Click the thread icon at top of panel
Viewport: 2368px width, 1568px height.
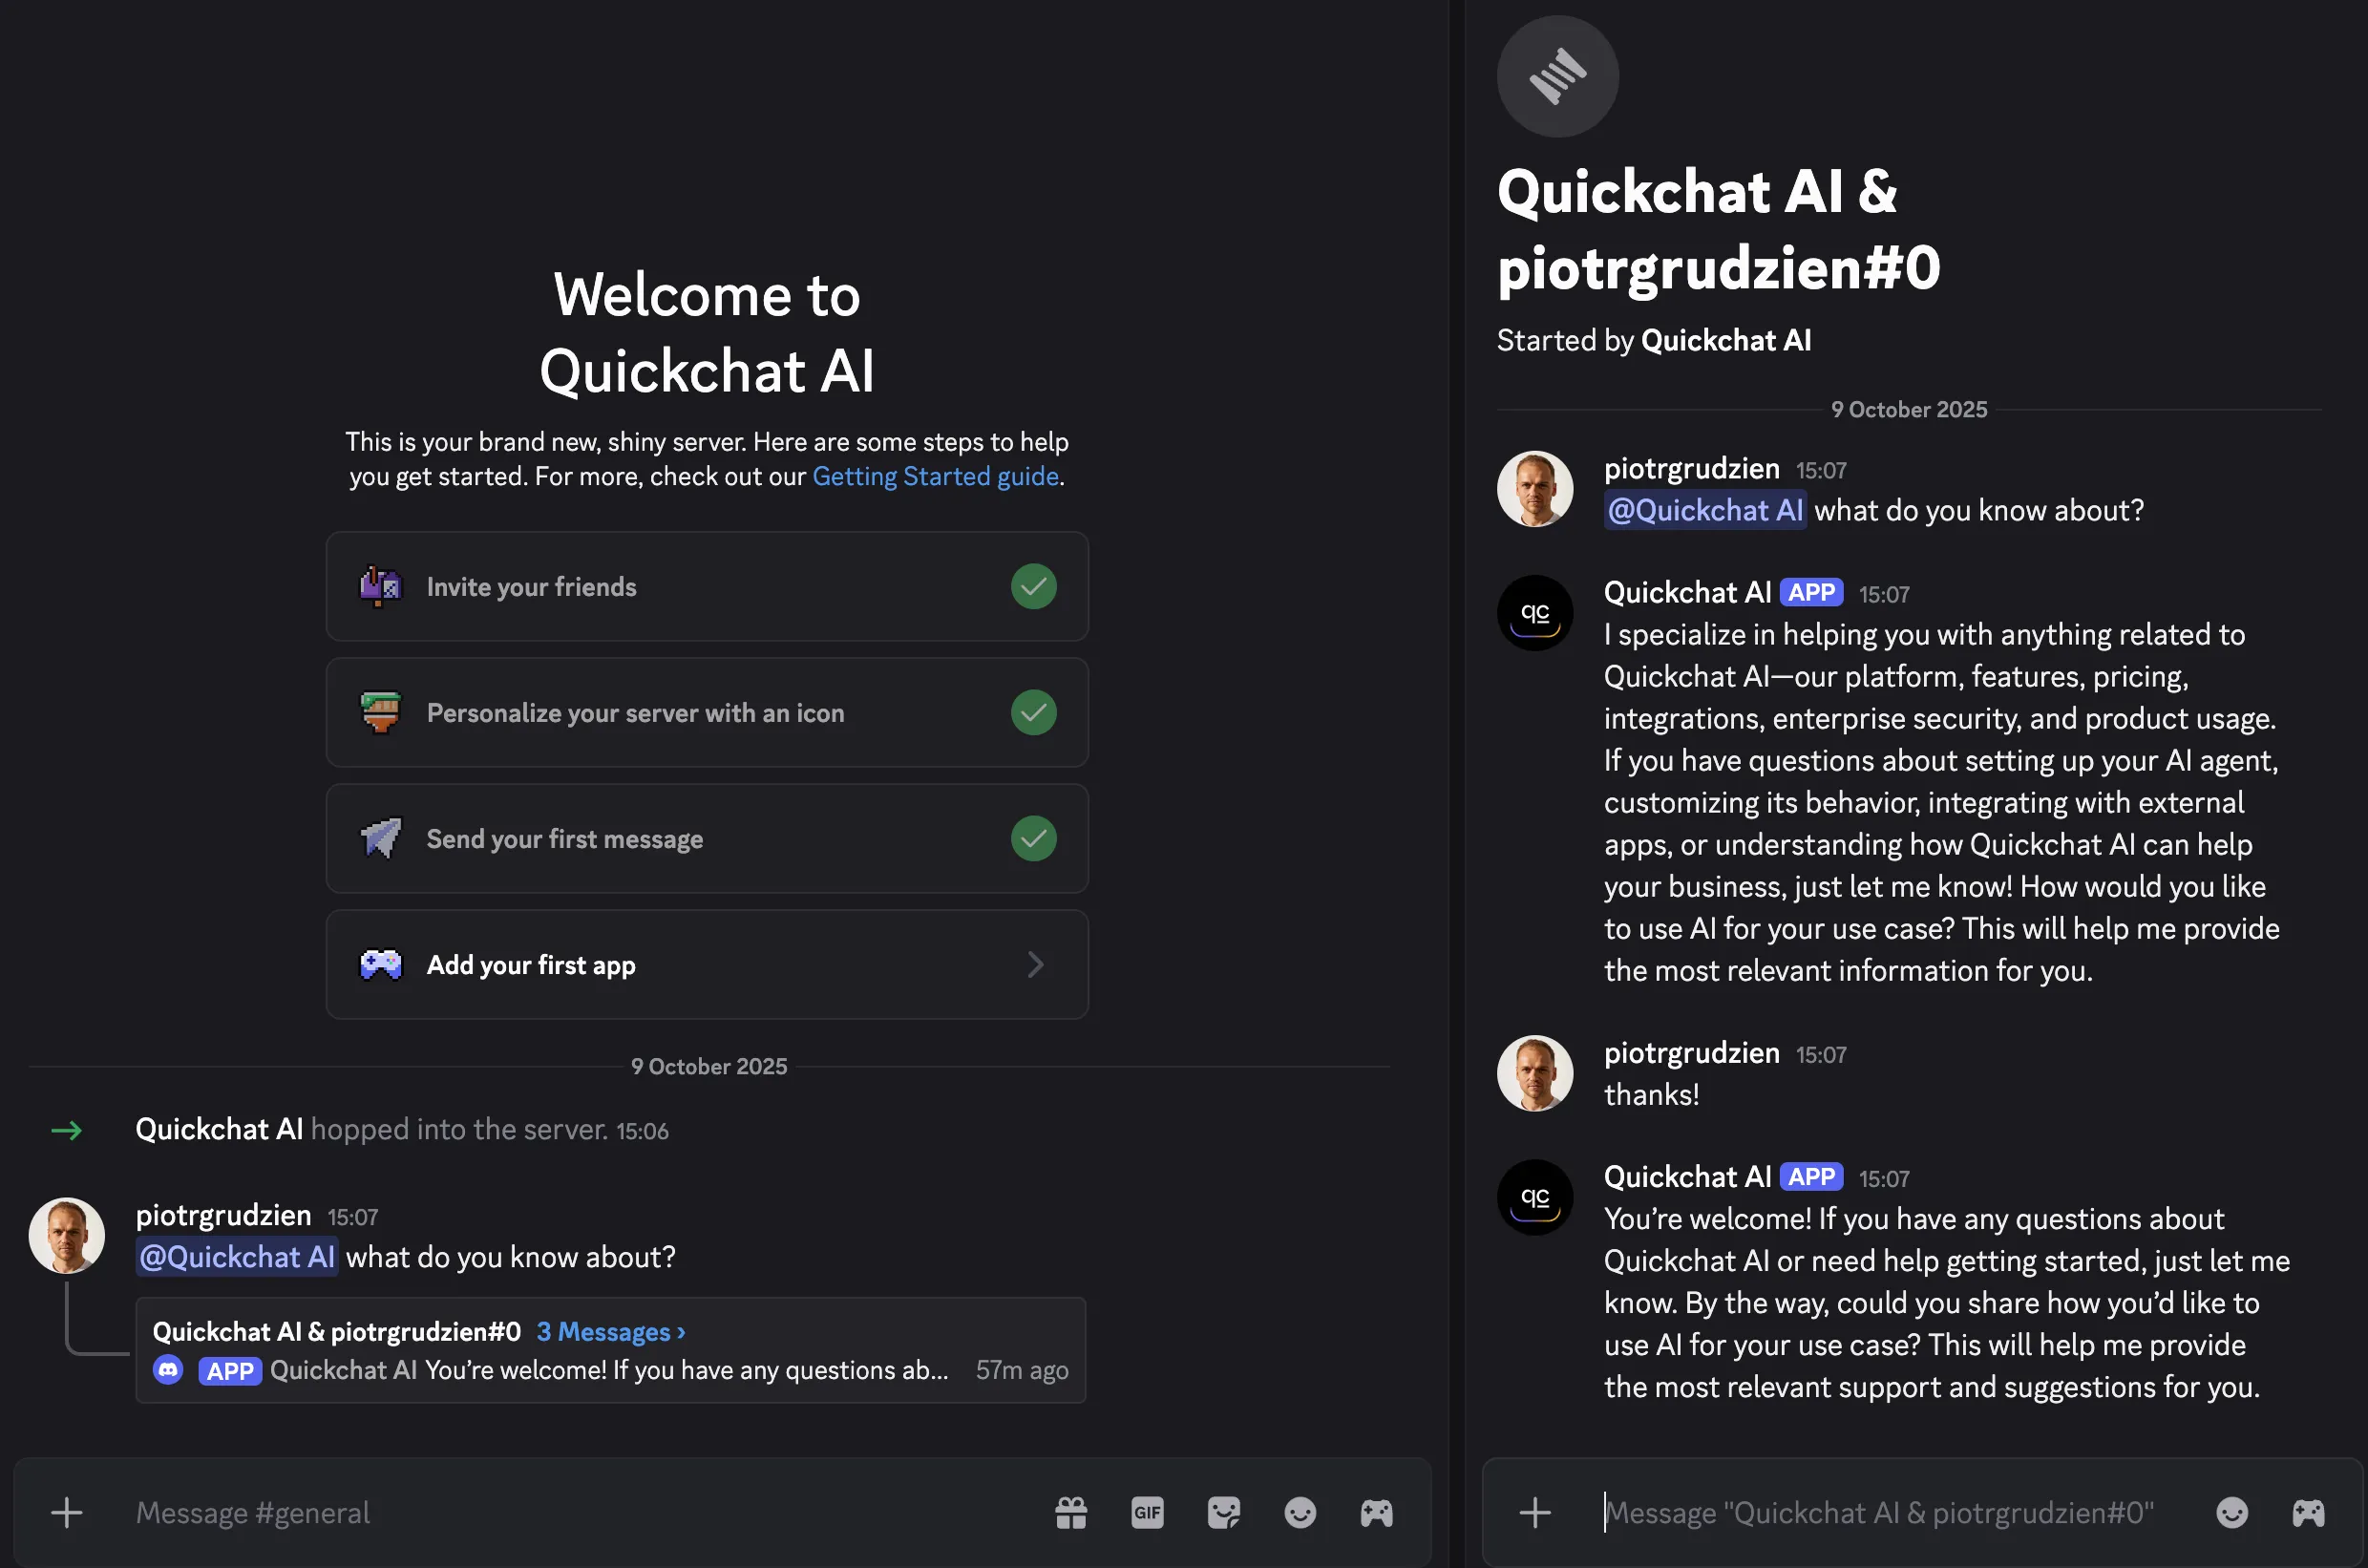coord(1557,76)
